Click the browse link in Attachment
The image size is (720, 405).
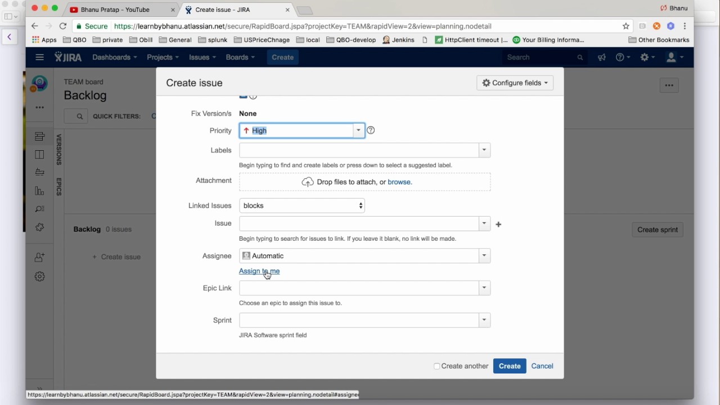[399, 182]
